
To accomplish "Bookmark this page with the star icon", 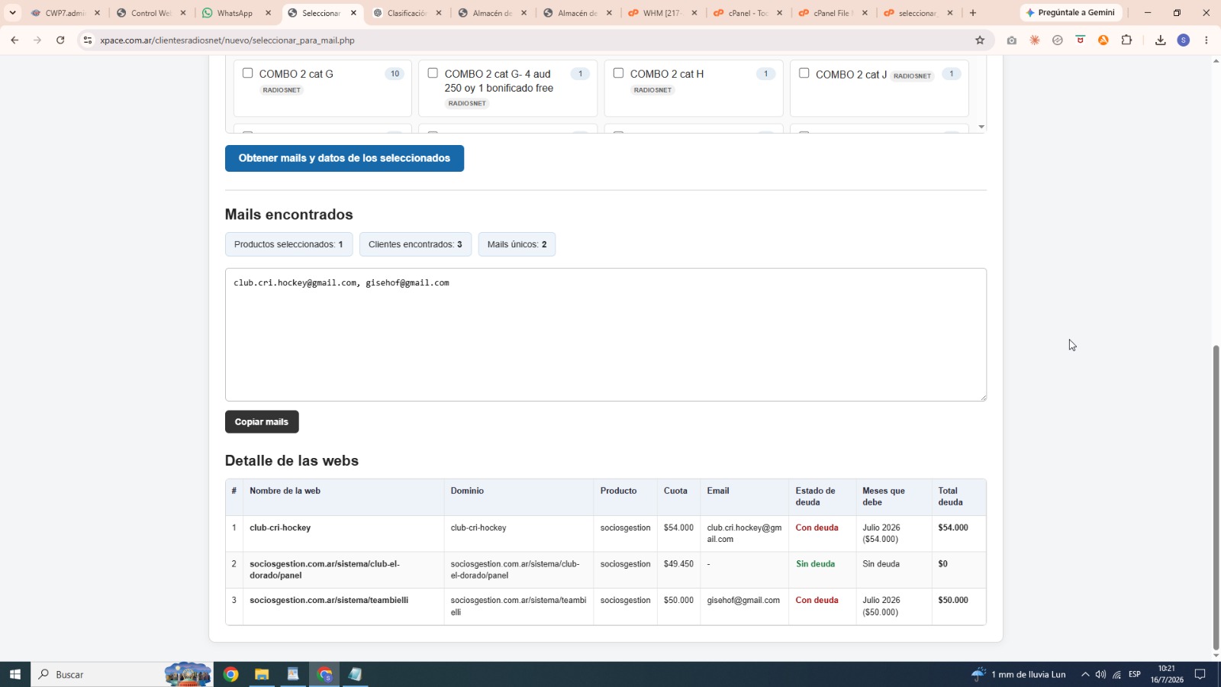I will (x=980, y=40).
